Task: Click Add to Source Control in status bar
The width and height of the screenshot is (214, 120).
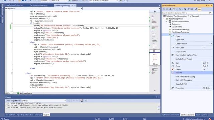Action: [194, 119]
